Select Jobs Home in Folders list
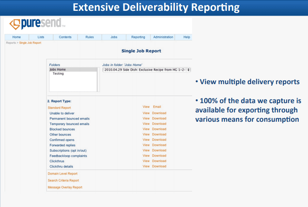Image resolution: width=308 pixels, height=207 pixels. click(58, 70)
